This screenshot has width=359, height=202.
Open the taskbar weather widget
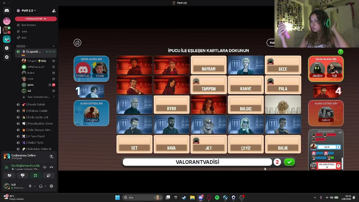pyautogui.click(x=13, y=198)
